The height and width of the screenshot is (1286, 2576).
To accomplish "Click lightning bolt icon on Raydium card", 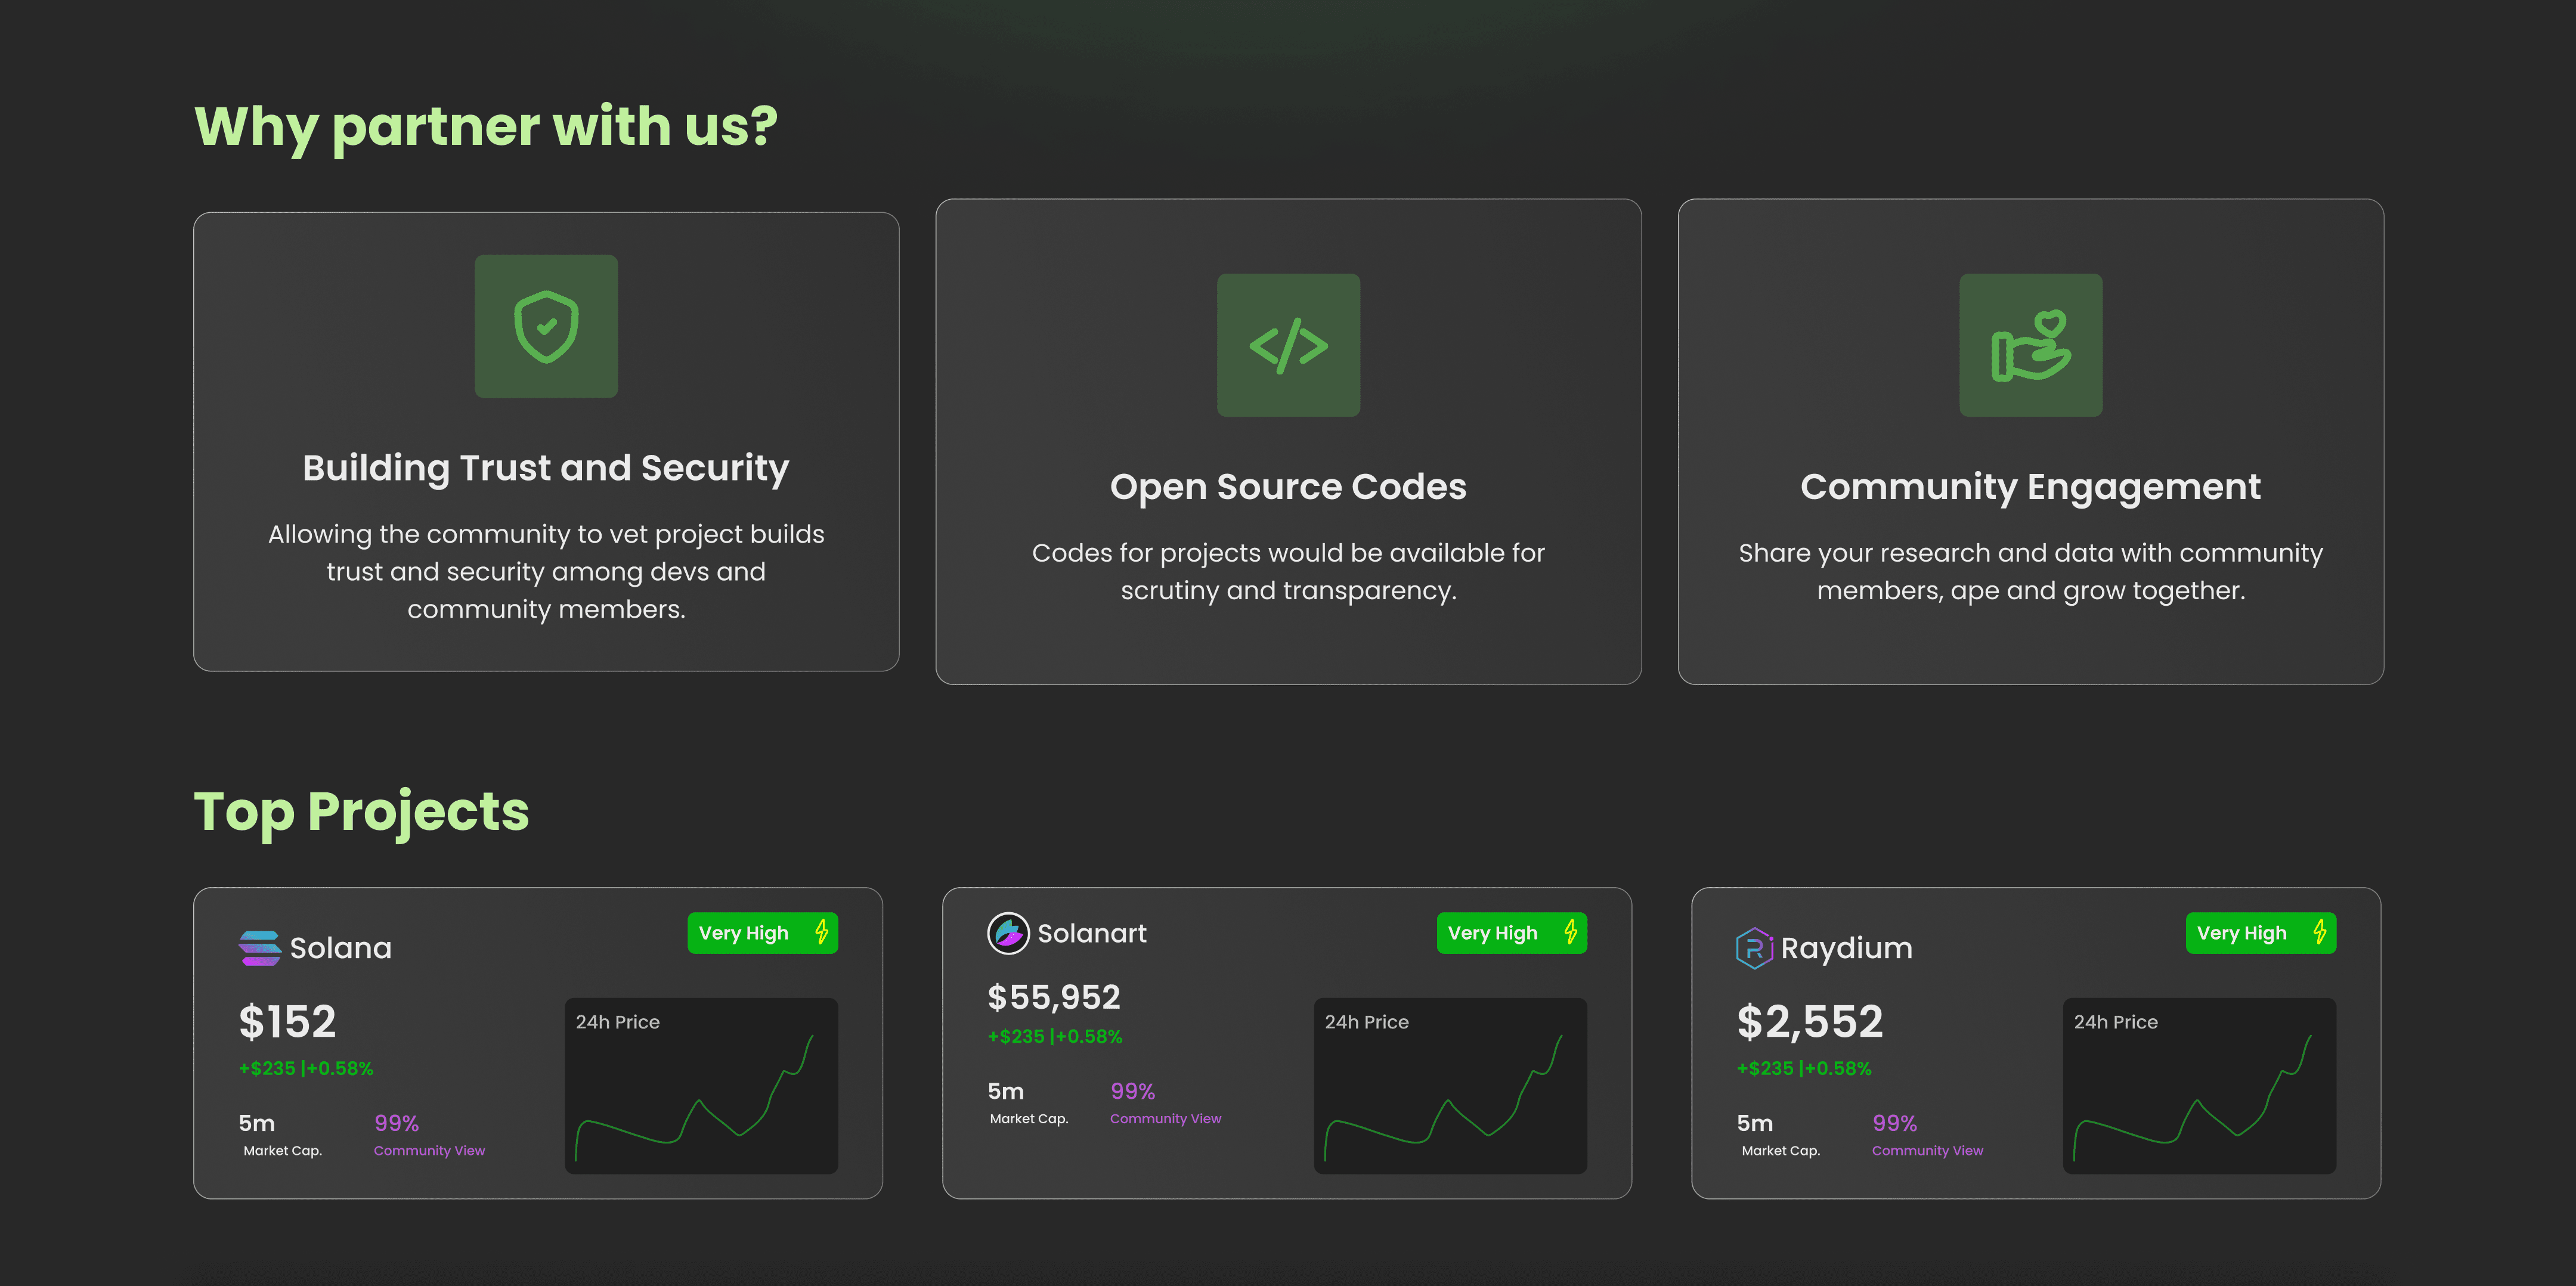I will click(2320, 932).
